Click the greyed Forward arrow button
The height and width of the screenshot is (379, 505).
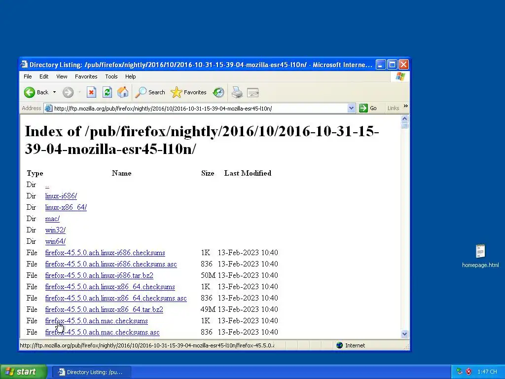pos(68,92)
